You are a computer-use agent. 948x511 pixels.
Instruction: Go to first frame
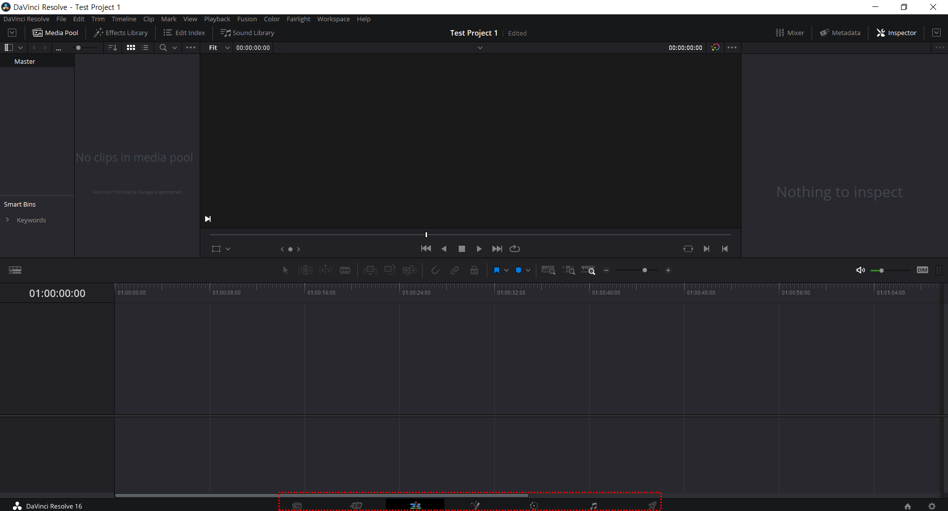tap(426, 249)
